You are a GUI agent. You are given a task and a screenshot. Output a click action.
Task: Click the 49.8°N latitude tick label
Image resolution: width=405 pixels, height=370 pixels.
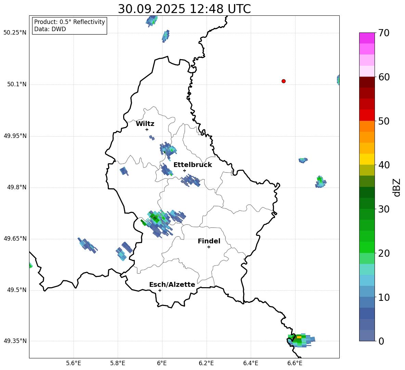point(16,187)
